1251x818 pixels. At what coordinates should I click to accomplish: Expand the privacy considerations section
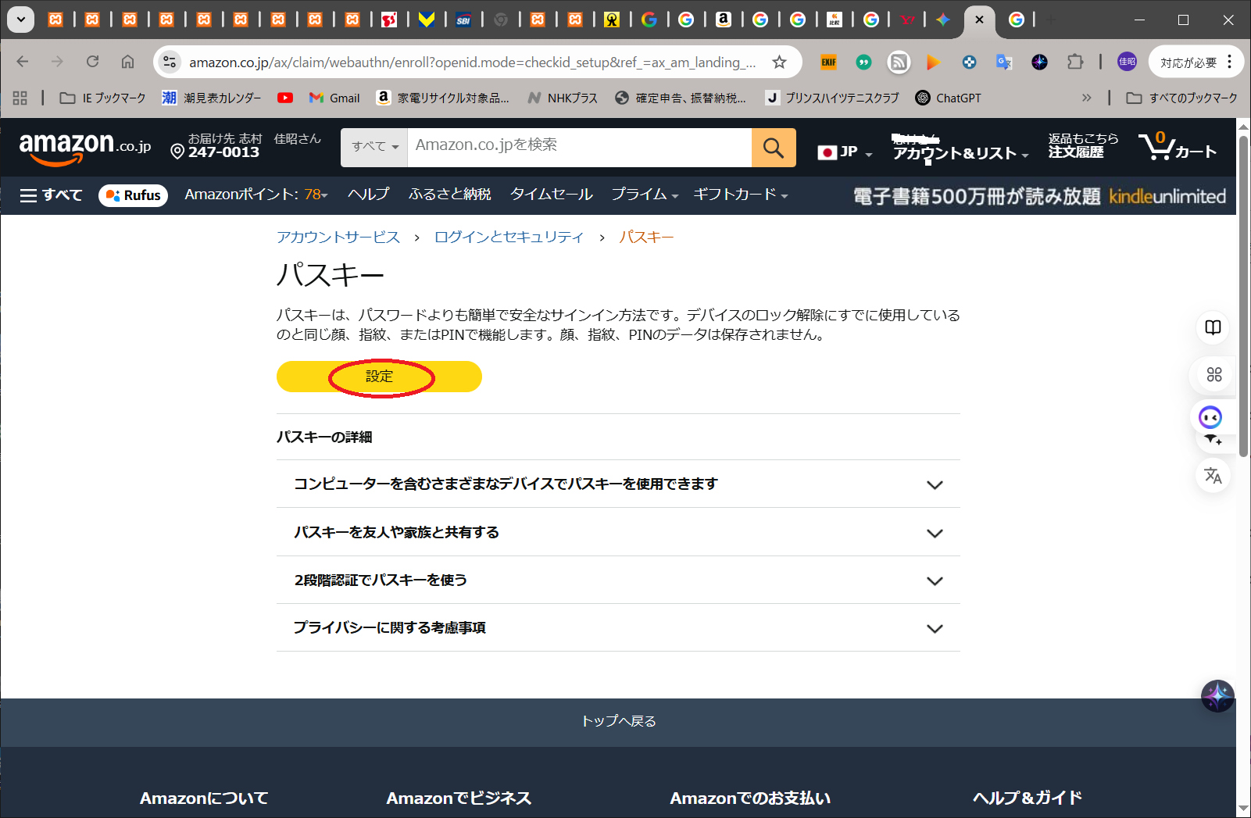[x=617, y=628]
